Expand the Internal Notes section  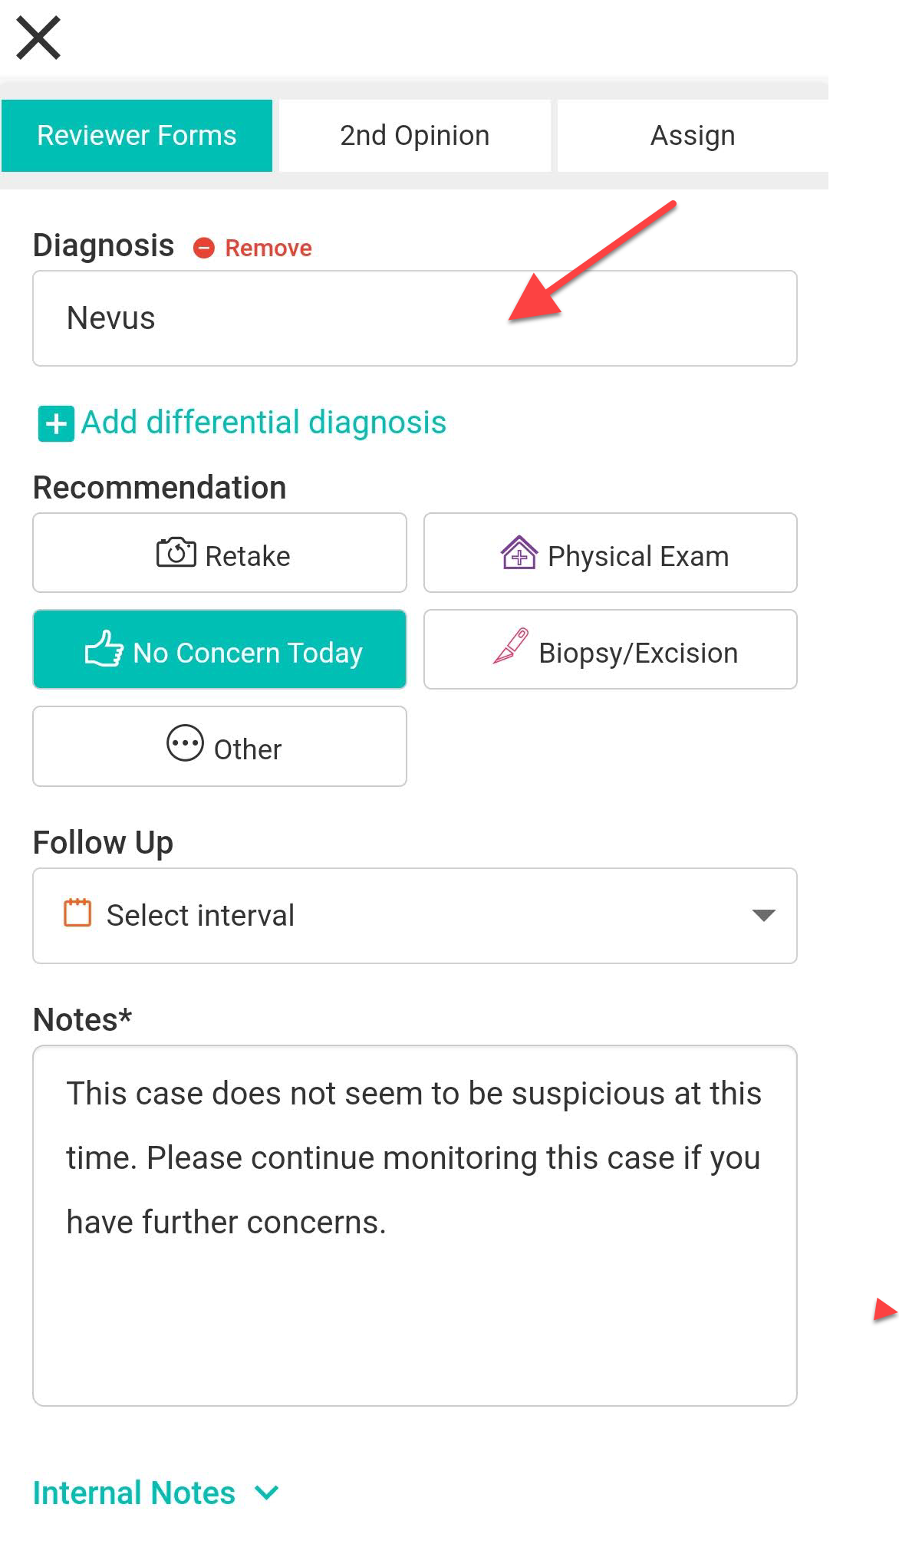coord(156,1493)
